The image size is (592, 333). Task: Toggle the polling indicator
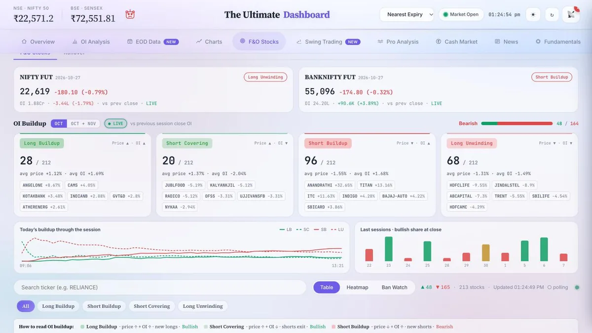click(557, 287)
